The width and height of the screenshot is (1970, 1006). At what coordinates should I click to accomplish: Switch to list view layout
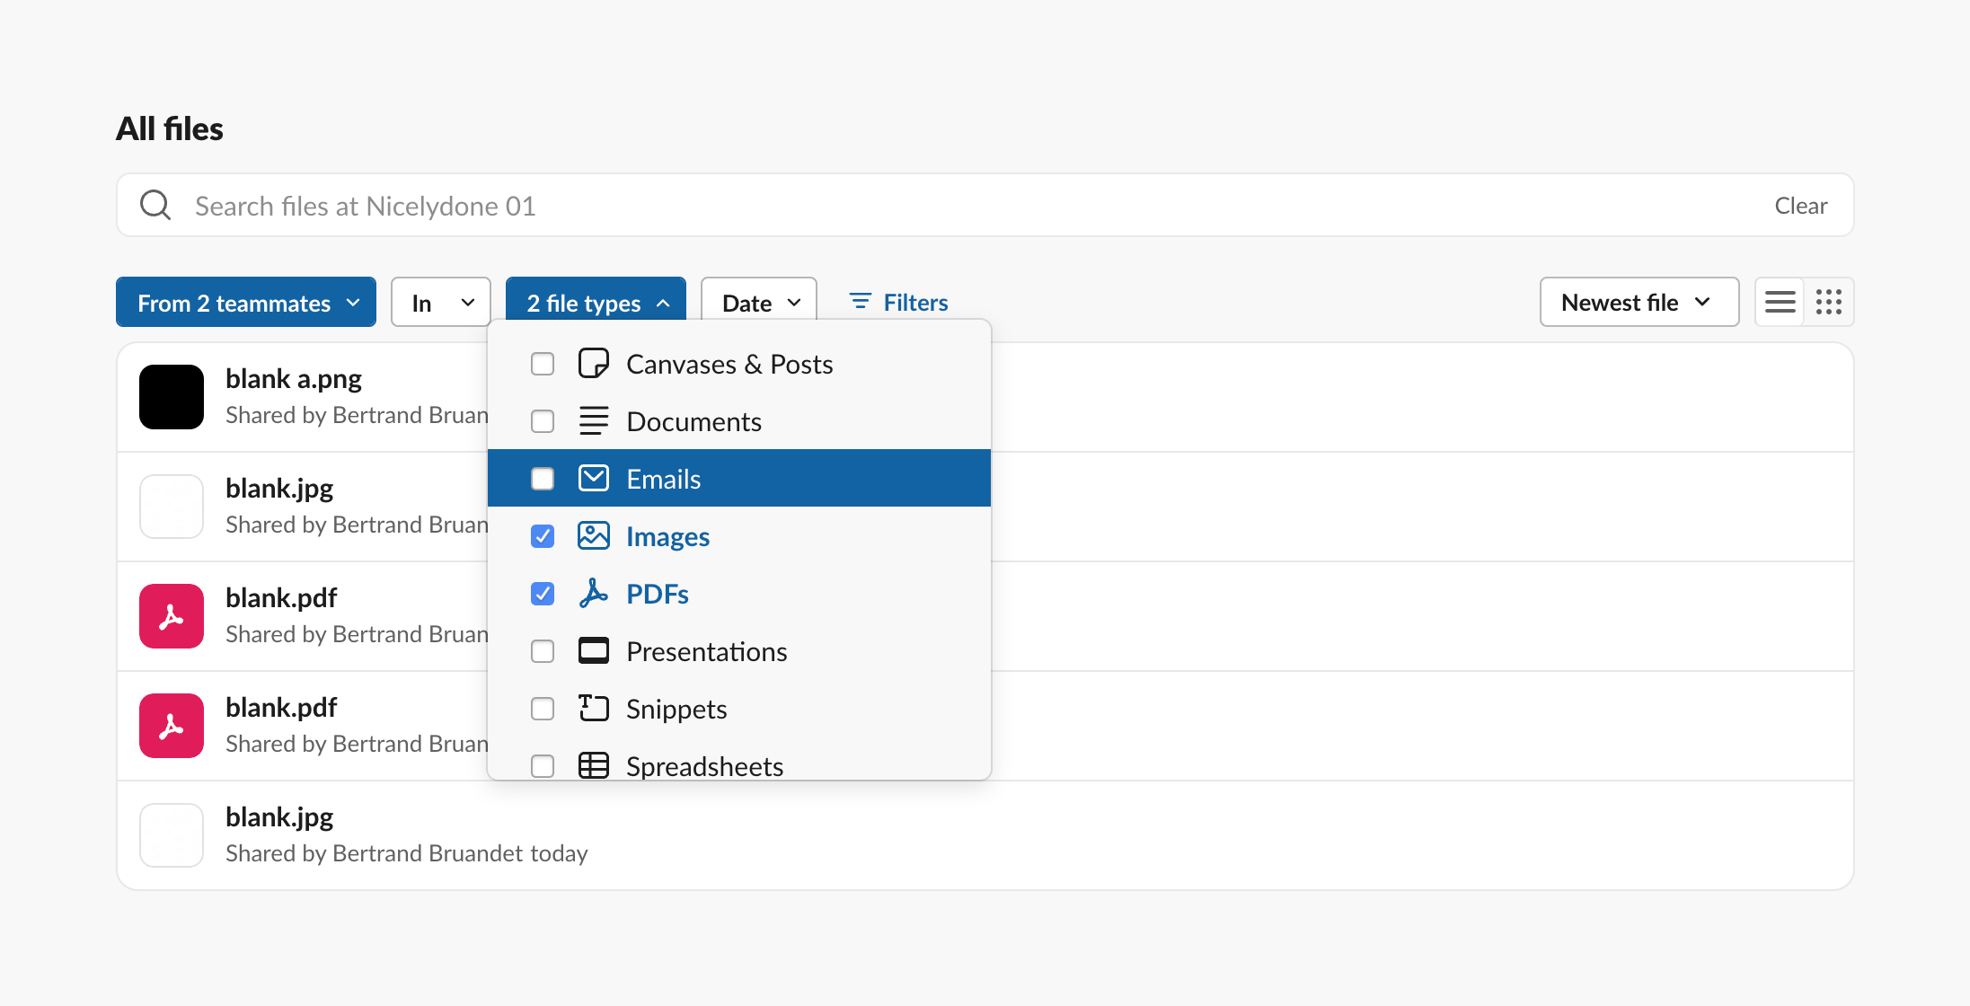[x=1779, y=302]
